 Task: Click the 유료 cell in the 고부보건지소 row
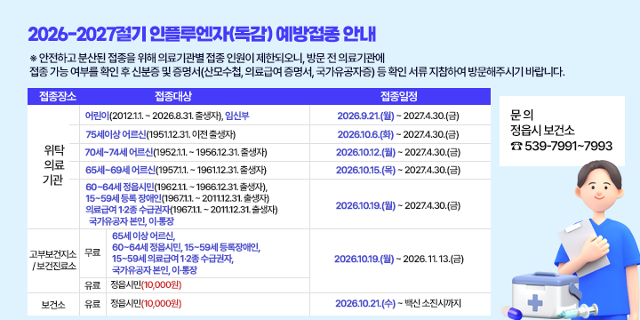click(x=92, y=285)
